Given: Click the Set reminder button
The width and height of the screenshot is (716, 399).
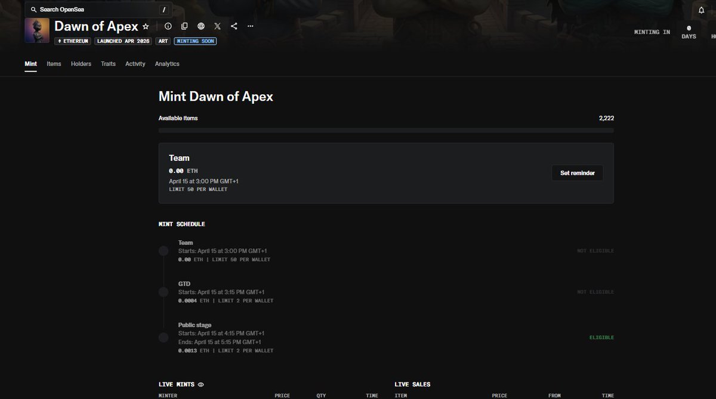Looking at the screenshot, I should click(578, 173).
